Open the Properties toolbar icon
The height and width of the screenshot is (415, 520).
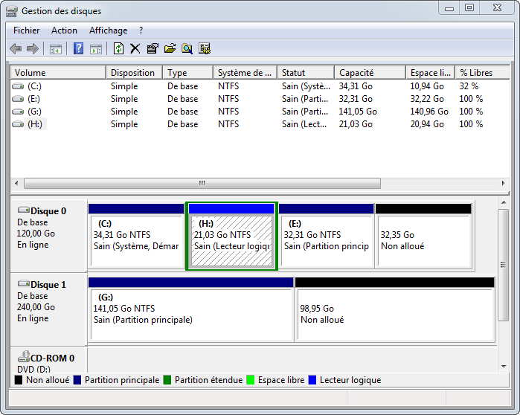click(153, 49)
